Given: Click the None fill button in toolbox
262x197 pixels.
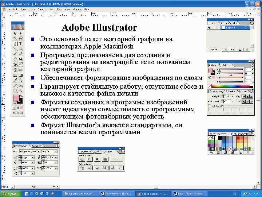Looking at the screenshot, I should point(21,108).
